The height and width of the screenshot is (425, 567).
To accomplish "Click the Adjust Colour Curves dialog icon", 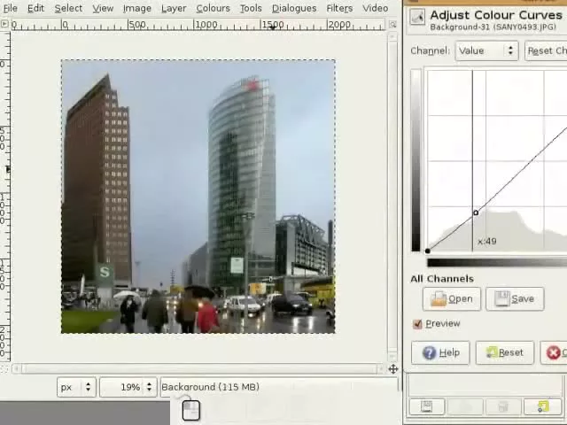I will click(417, 17).
